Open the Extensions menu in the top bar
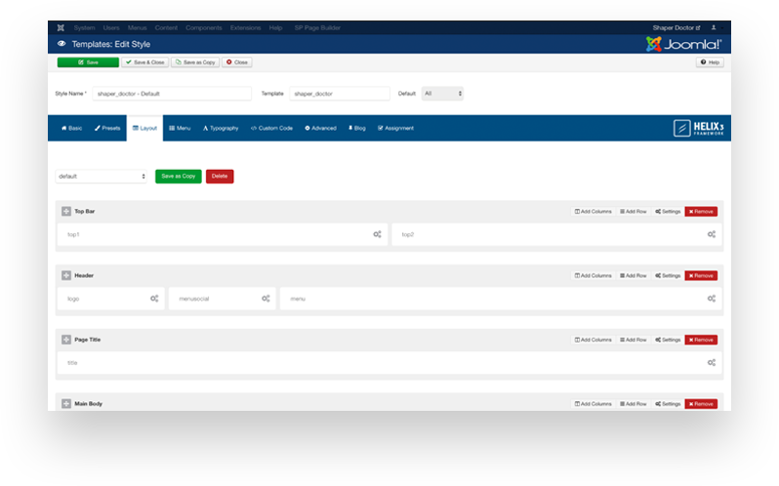Screen dimensions: 779x486 (x=248, y=27)
